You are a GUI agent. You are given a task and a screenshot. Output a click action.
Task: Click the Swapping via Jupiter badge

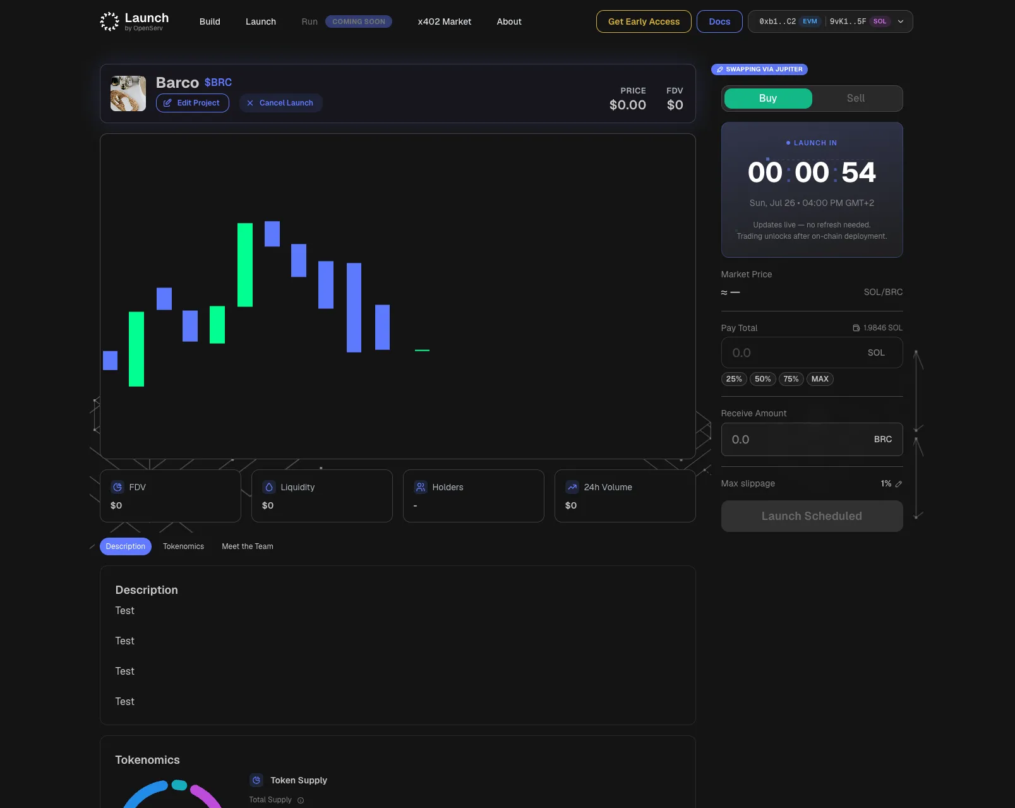coord(759,69)
